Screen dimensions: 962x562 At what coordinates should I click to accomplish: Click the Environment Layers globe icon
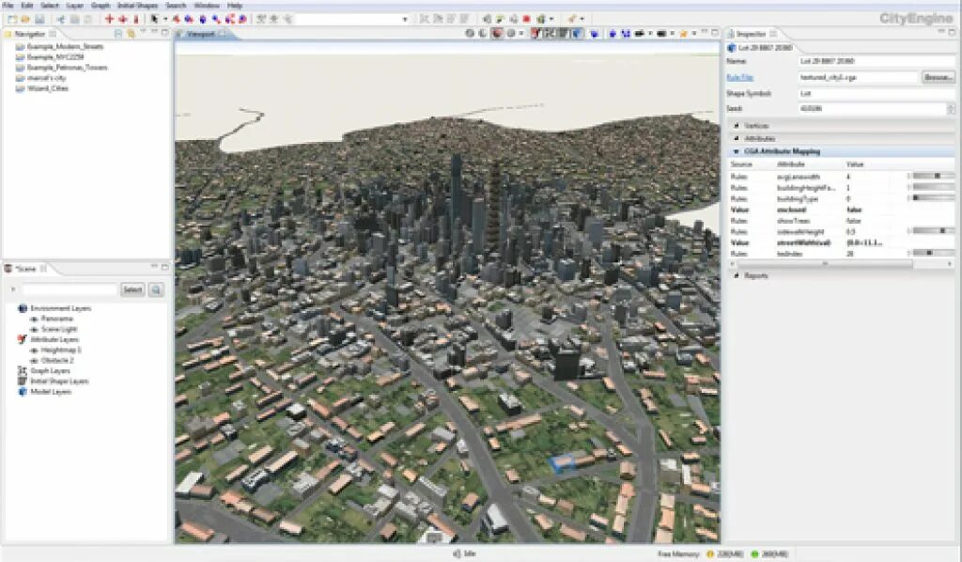tap(23, 308)
